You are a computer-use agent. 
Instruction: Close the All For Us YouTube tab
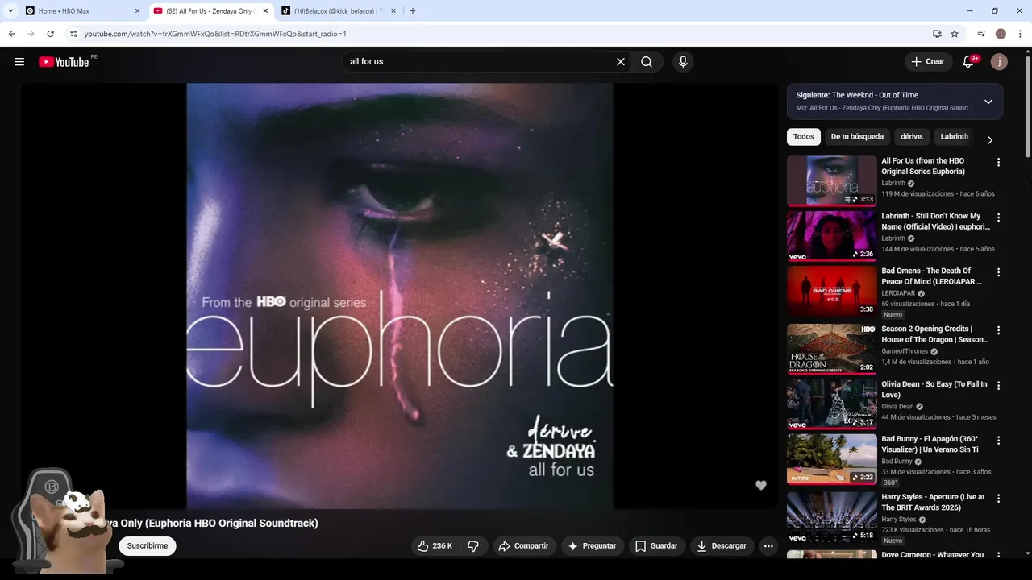[x=265, y=11]
